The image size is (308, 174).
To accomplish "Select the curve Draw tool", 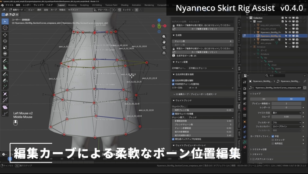I will pos(5,74).
